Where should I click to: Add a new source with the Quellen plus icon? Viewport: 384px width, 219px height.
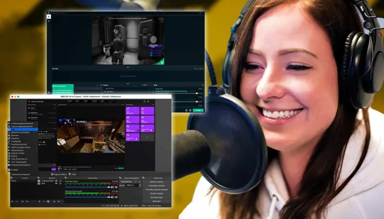pyautogui.click(x=39, y=201)
